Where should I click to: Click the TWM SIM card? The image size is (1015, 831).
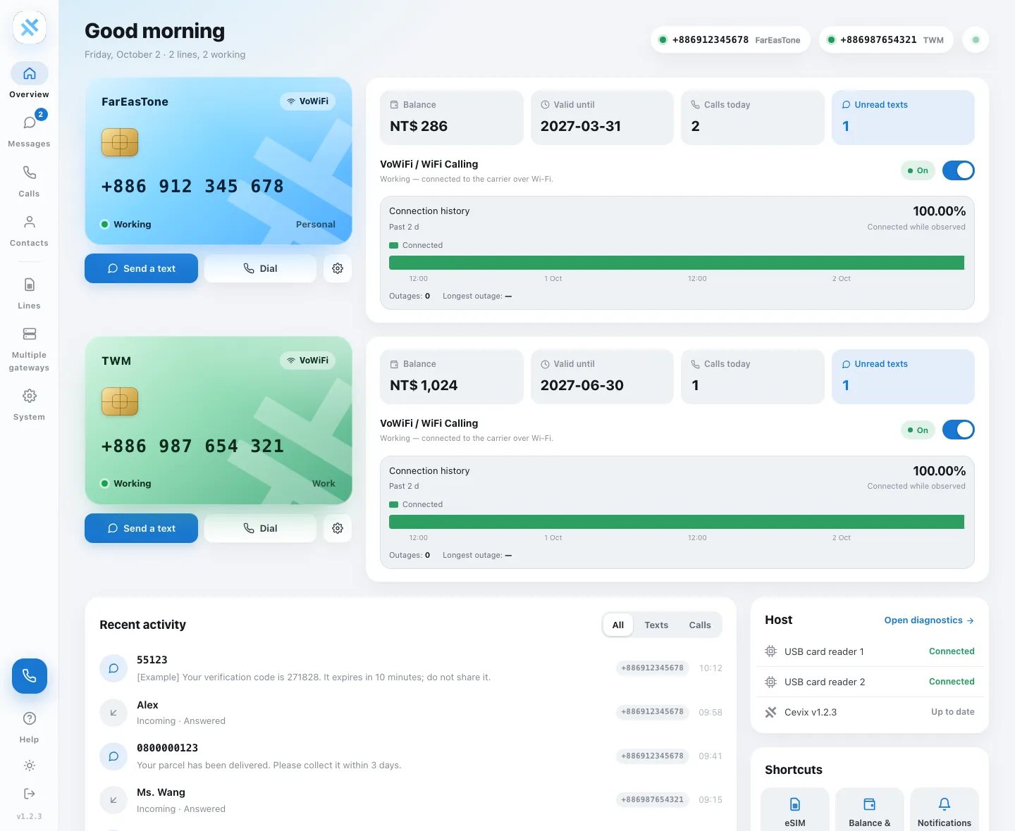(x=219, y=420)
